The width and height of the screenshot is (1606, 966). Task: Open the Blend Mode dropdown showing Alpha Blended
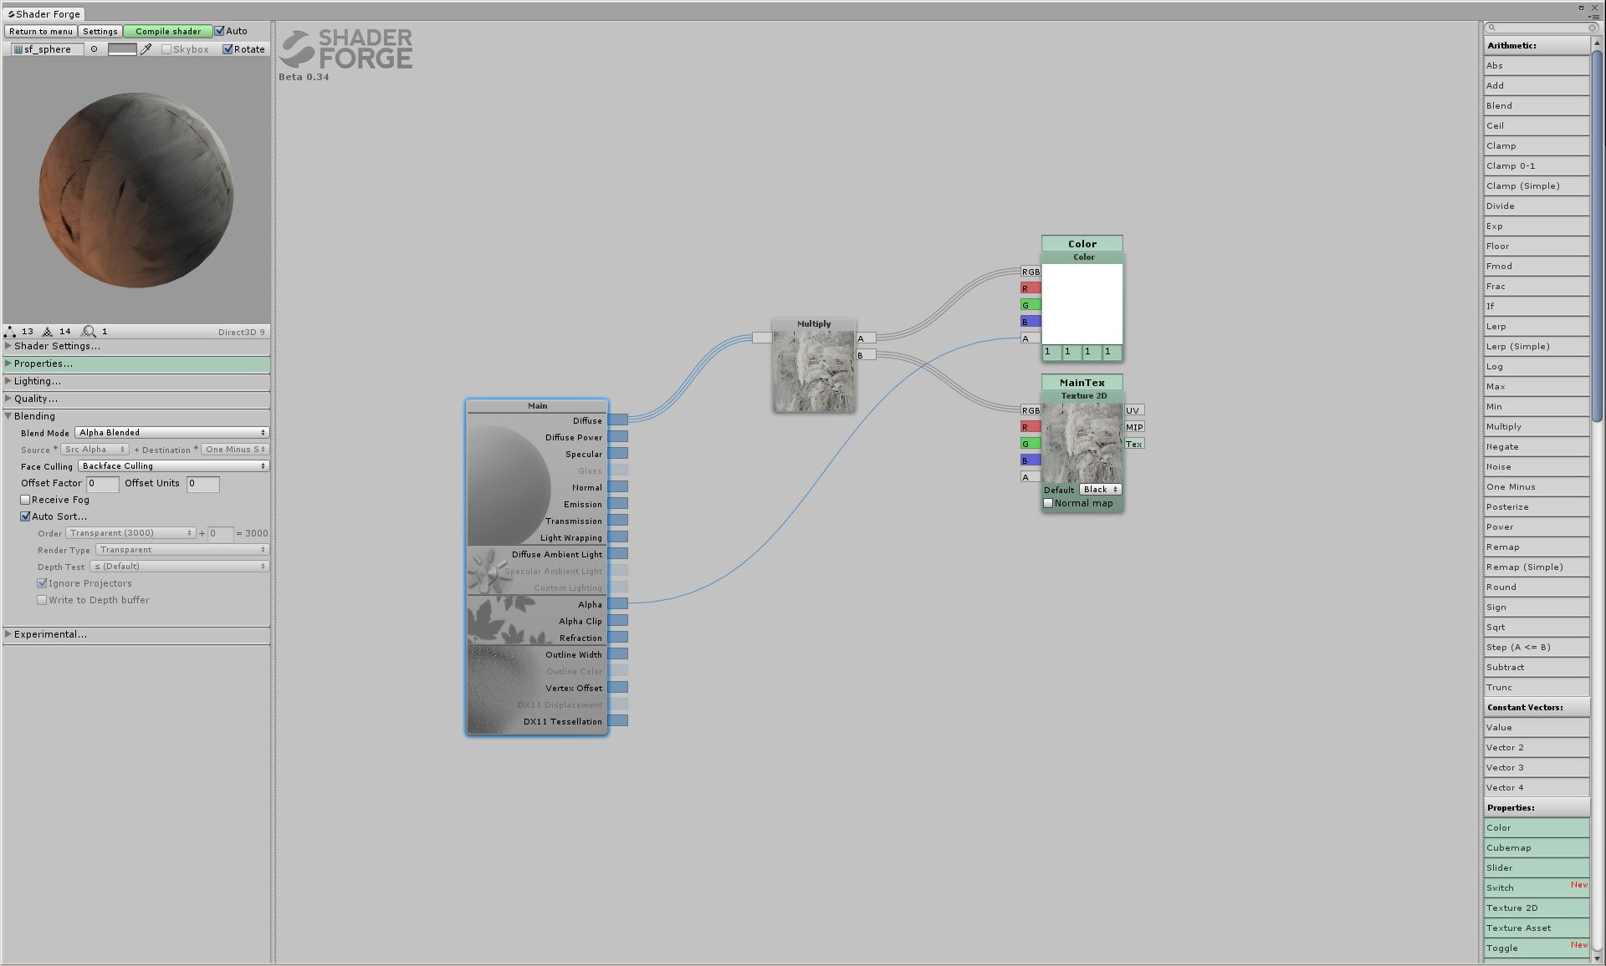[x=171, y=432]
